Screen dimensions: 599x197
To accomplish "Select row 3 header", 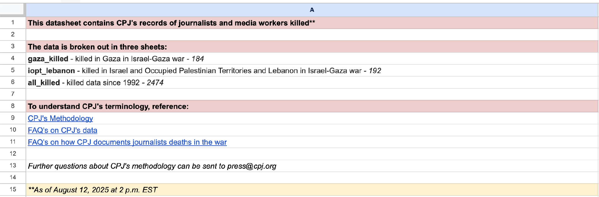I will click(x=13, y=46).
